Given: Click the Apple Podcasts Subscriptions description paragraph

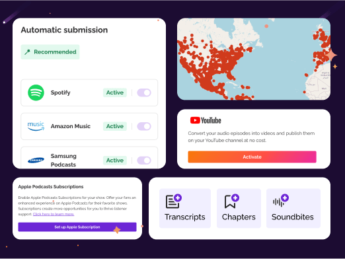Looking at the screenshot, I should [x=77, y=205].
